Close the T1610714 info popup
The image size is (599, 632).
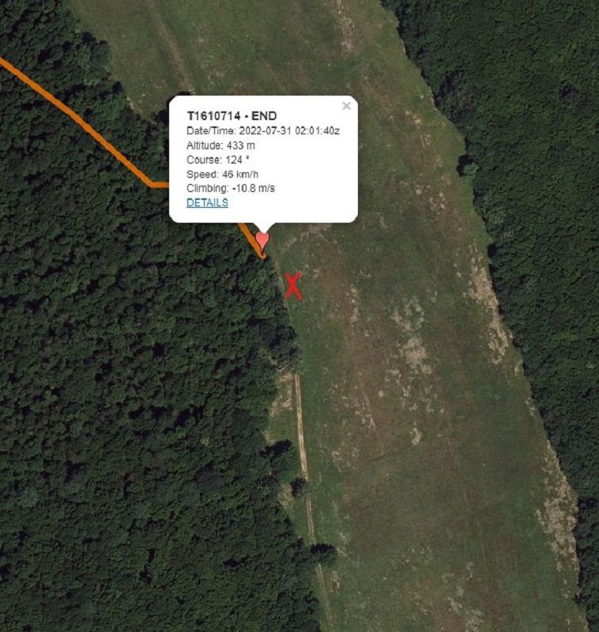click(x=346, y=106)
